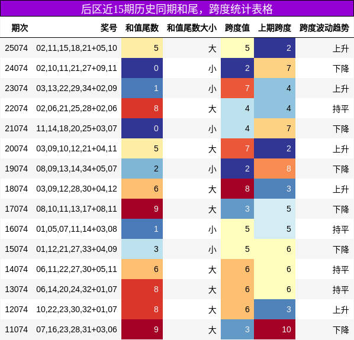Click the purple table title banner
This screenshot has height=340, width=354.
click(177, 8)
